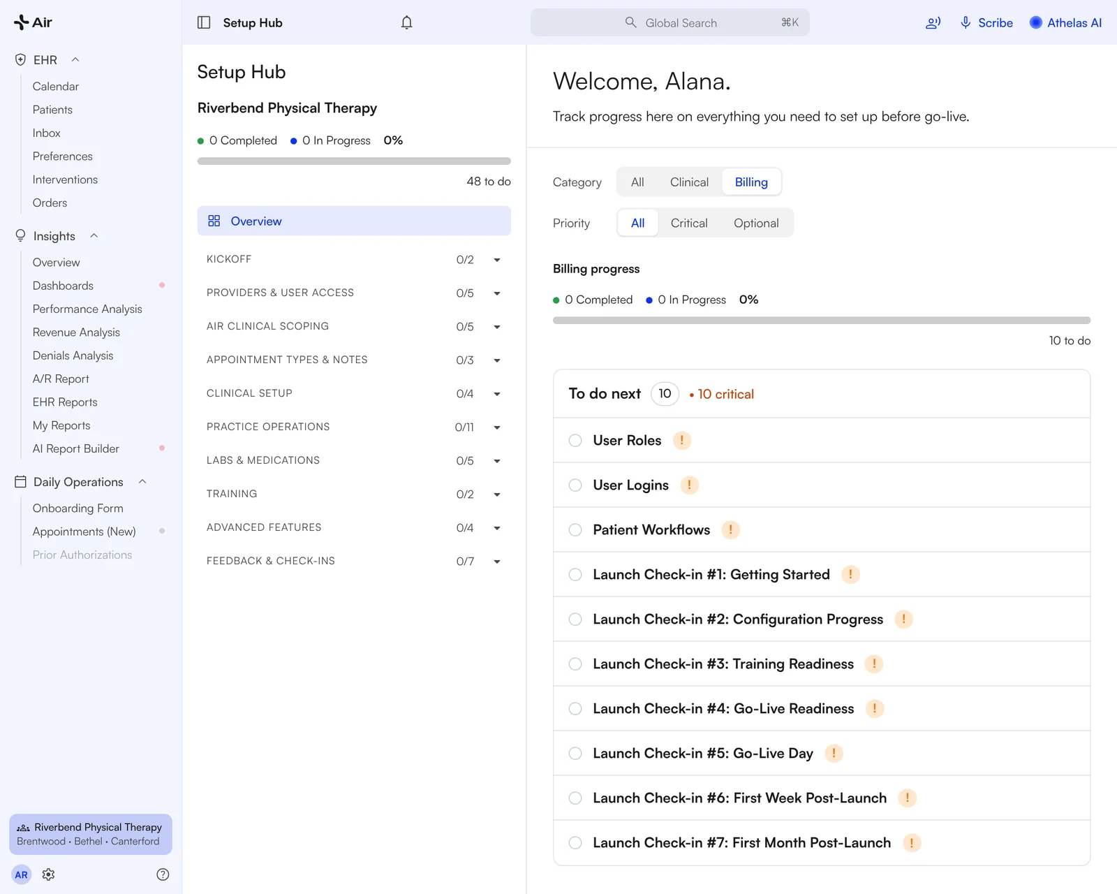
Task: Check off Launch Check-in #7: First Month Post-Launch
Action: [x=575, y=842]
